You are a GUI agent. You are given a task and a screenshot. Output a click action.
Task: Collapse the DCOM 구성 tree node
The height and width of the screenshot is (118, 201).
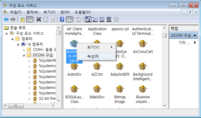[x=24, y=55]
